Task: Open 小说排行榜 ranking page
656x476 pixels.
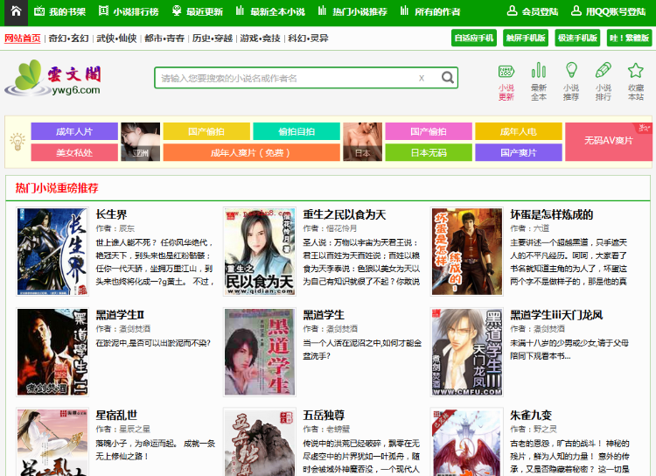Action: pos(129,11)
